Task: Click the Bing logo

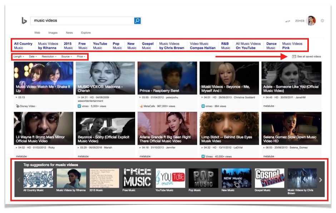Action: [x=24, y=21]
